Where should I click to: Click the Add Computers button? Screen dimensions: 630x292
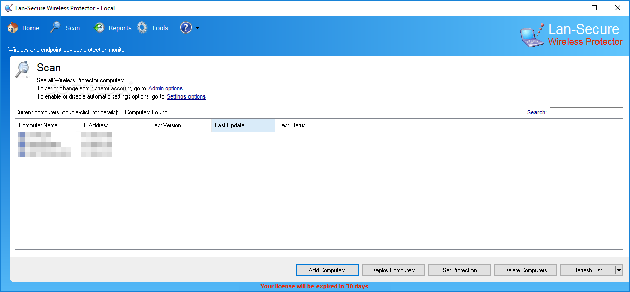point(327,270)
